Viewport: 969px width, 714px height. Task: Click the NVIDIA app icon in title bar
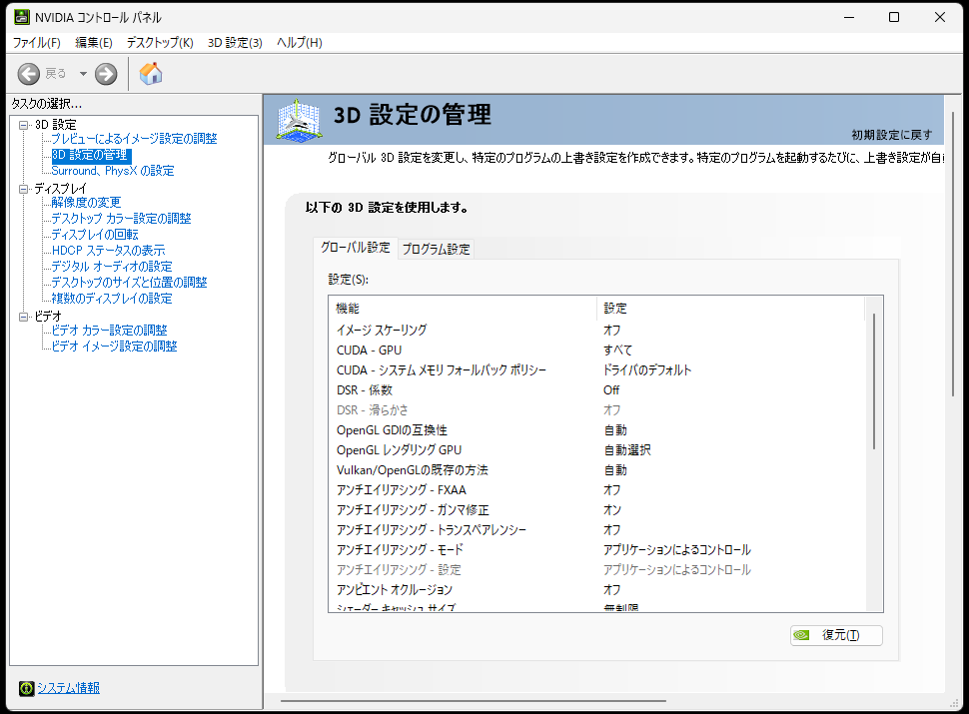(22, 17)
